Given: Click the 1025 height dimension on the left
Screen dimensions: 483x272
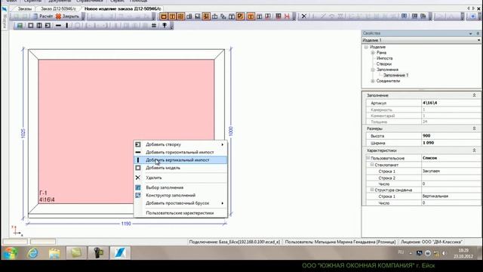Looking at the screenshot, I should tap(23, 134).
